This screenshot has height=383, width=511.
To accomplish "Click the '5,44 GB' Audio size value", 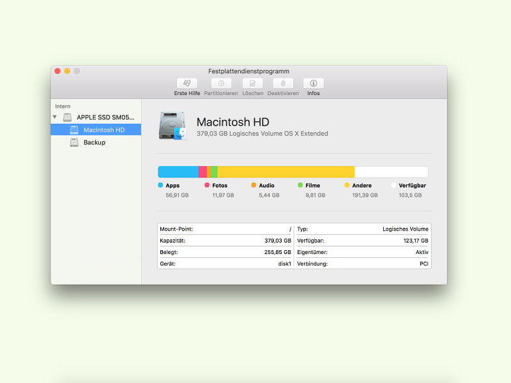I will (269, 195).
